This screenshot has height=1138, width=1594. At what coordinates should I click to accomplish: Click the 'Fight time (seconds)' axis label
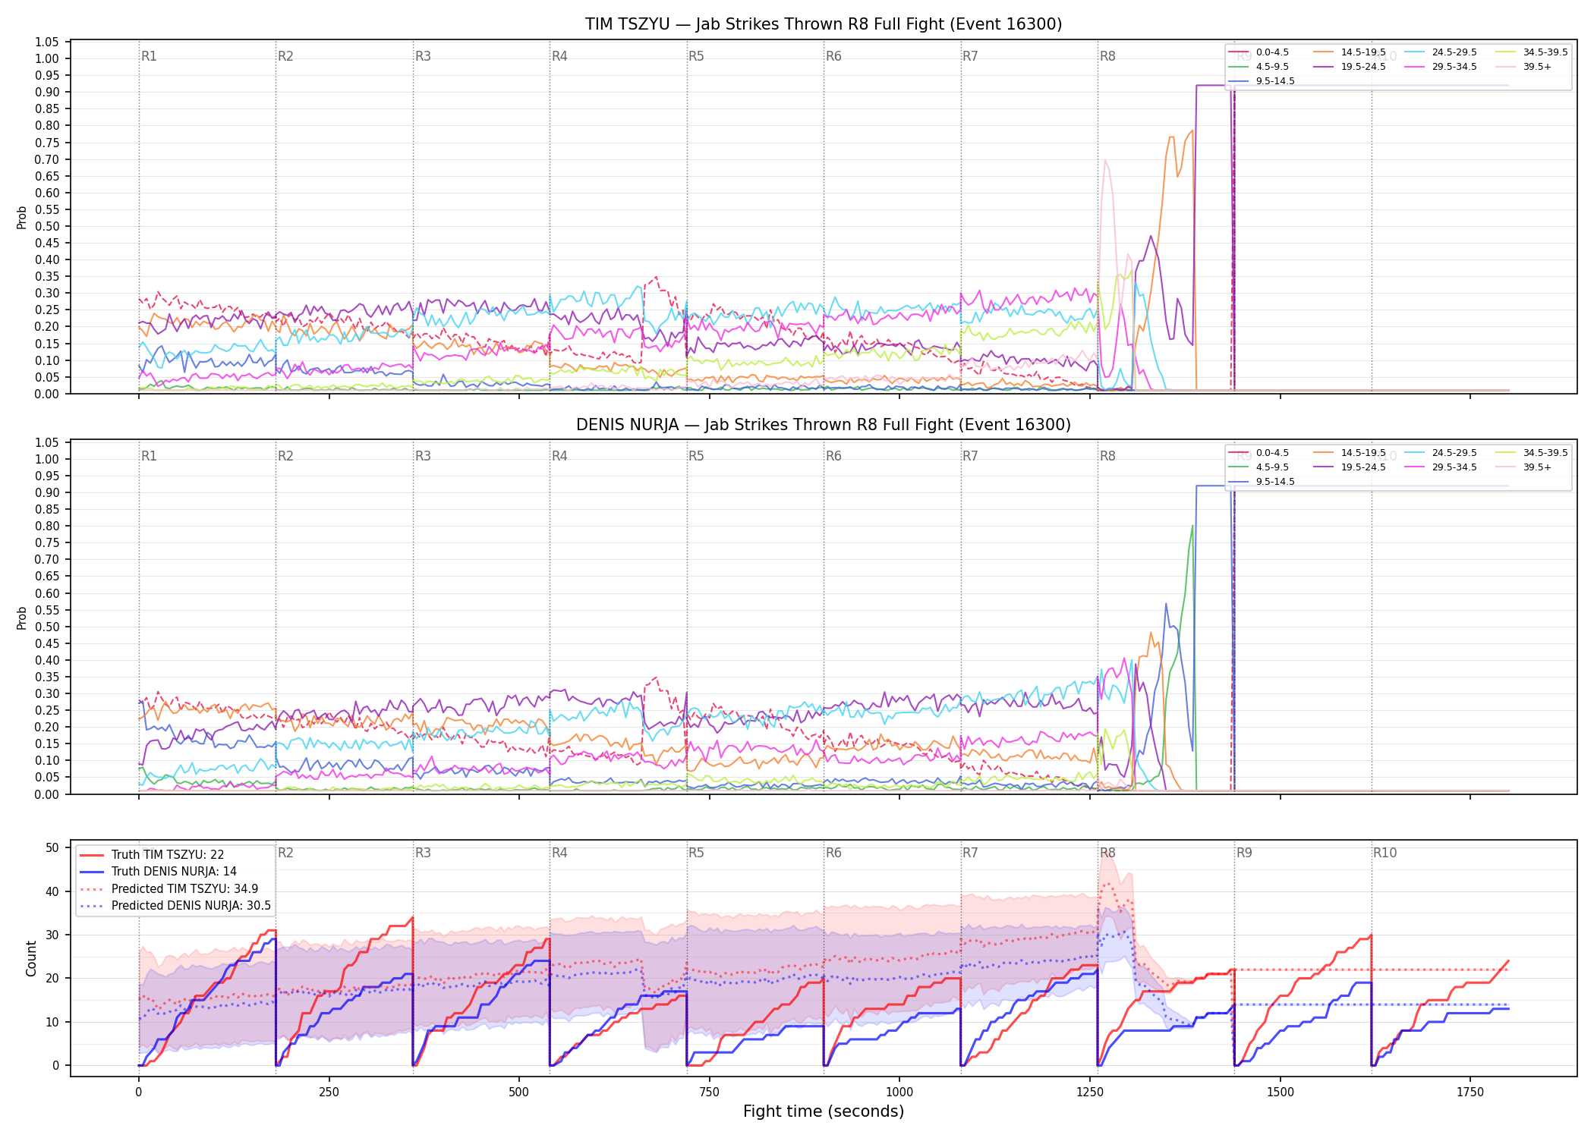click(824, 1111)
